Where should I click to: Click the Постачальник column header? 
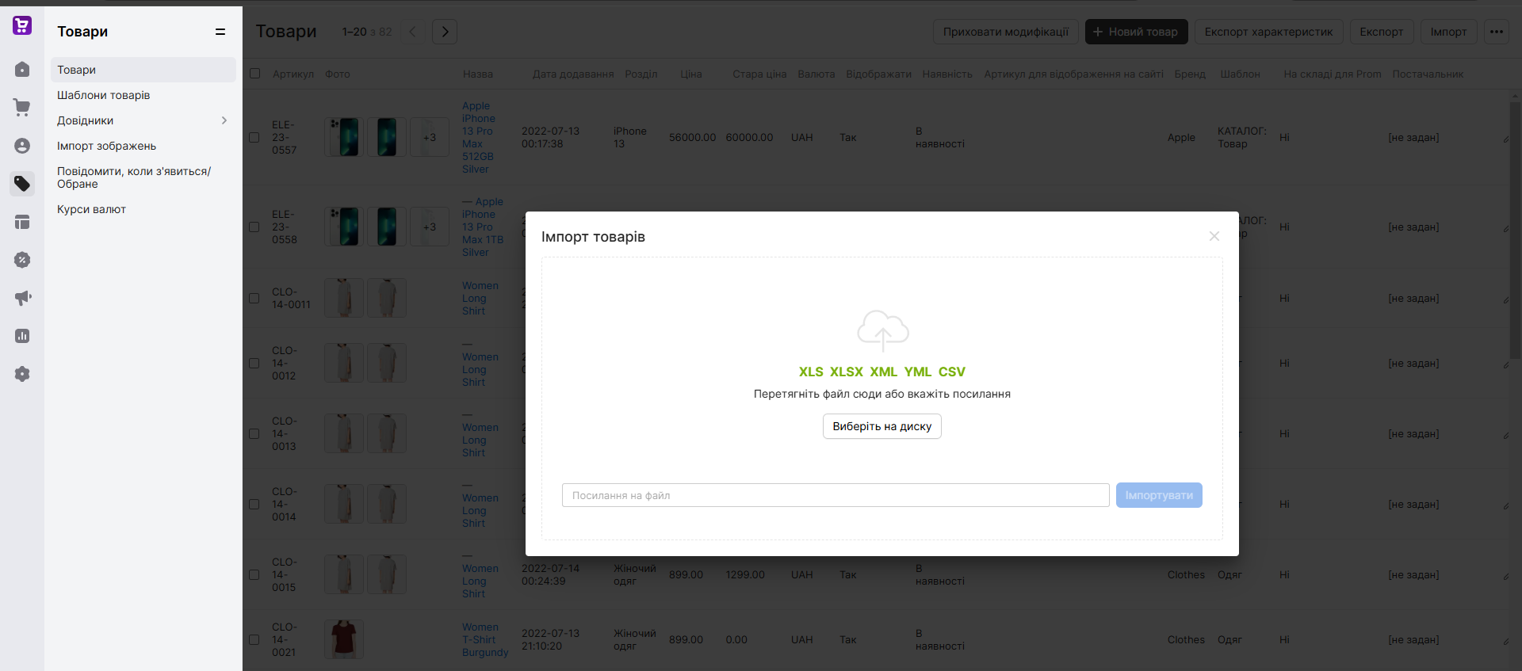(1428, 74)
